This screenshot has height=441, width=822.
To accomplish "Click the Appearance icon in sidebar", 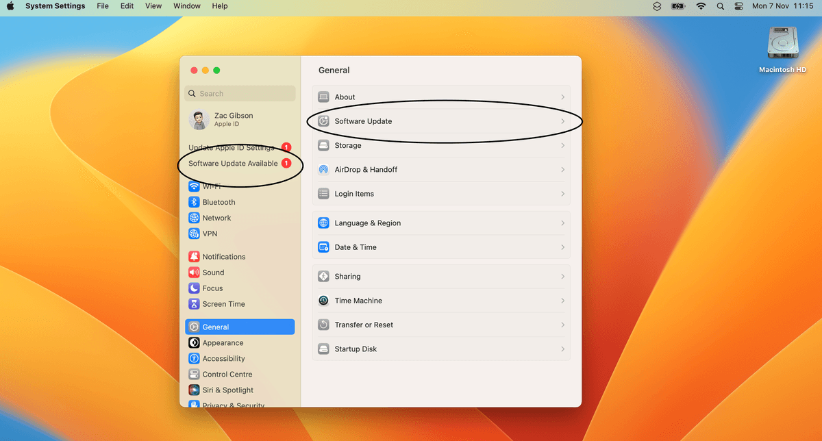I will [194, 343].
